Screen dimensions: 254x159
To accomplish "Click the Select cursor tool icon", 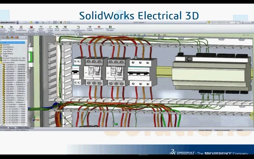I will [55, 22].
